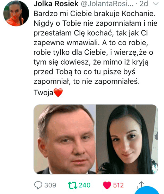Click the word Twoja in the tweet
Image resolution: width=164 pixels, height=194 pixels.
43,92
